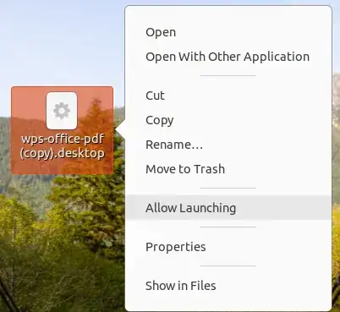Screen dimensions: 340x312
Task: Choose Move to Trash
Action: 228,169
